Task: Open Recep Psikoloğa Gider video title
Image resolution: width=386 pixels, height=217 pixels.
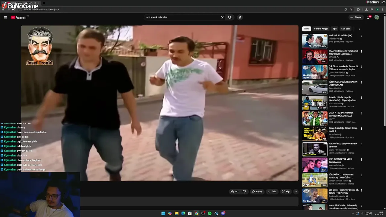Action: 343,130
